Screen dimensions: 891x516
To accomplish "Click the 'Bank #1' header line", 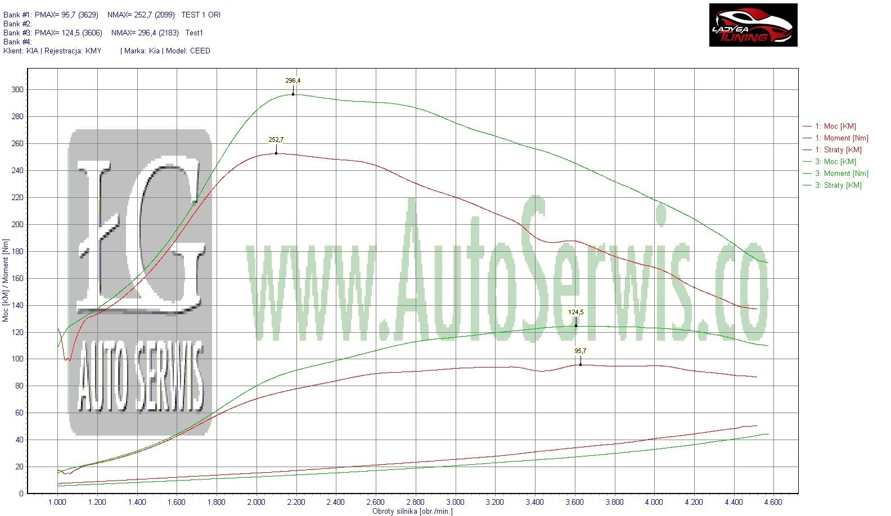I will click(x=112, y=15).
